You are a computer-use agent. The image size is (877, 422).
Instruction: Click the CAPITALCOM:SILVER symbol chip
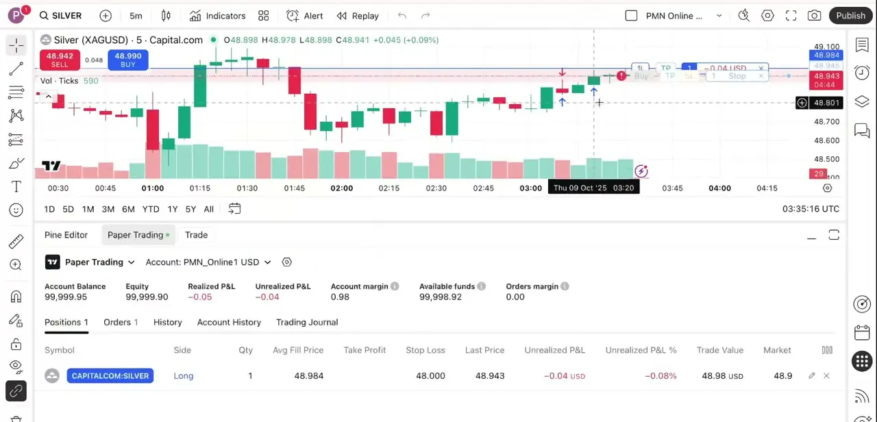[110, 376]
